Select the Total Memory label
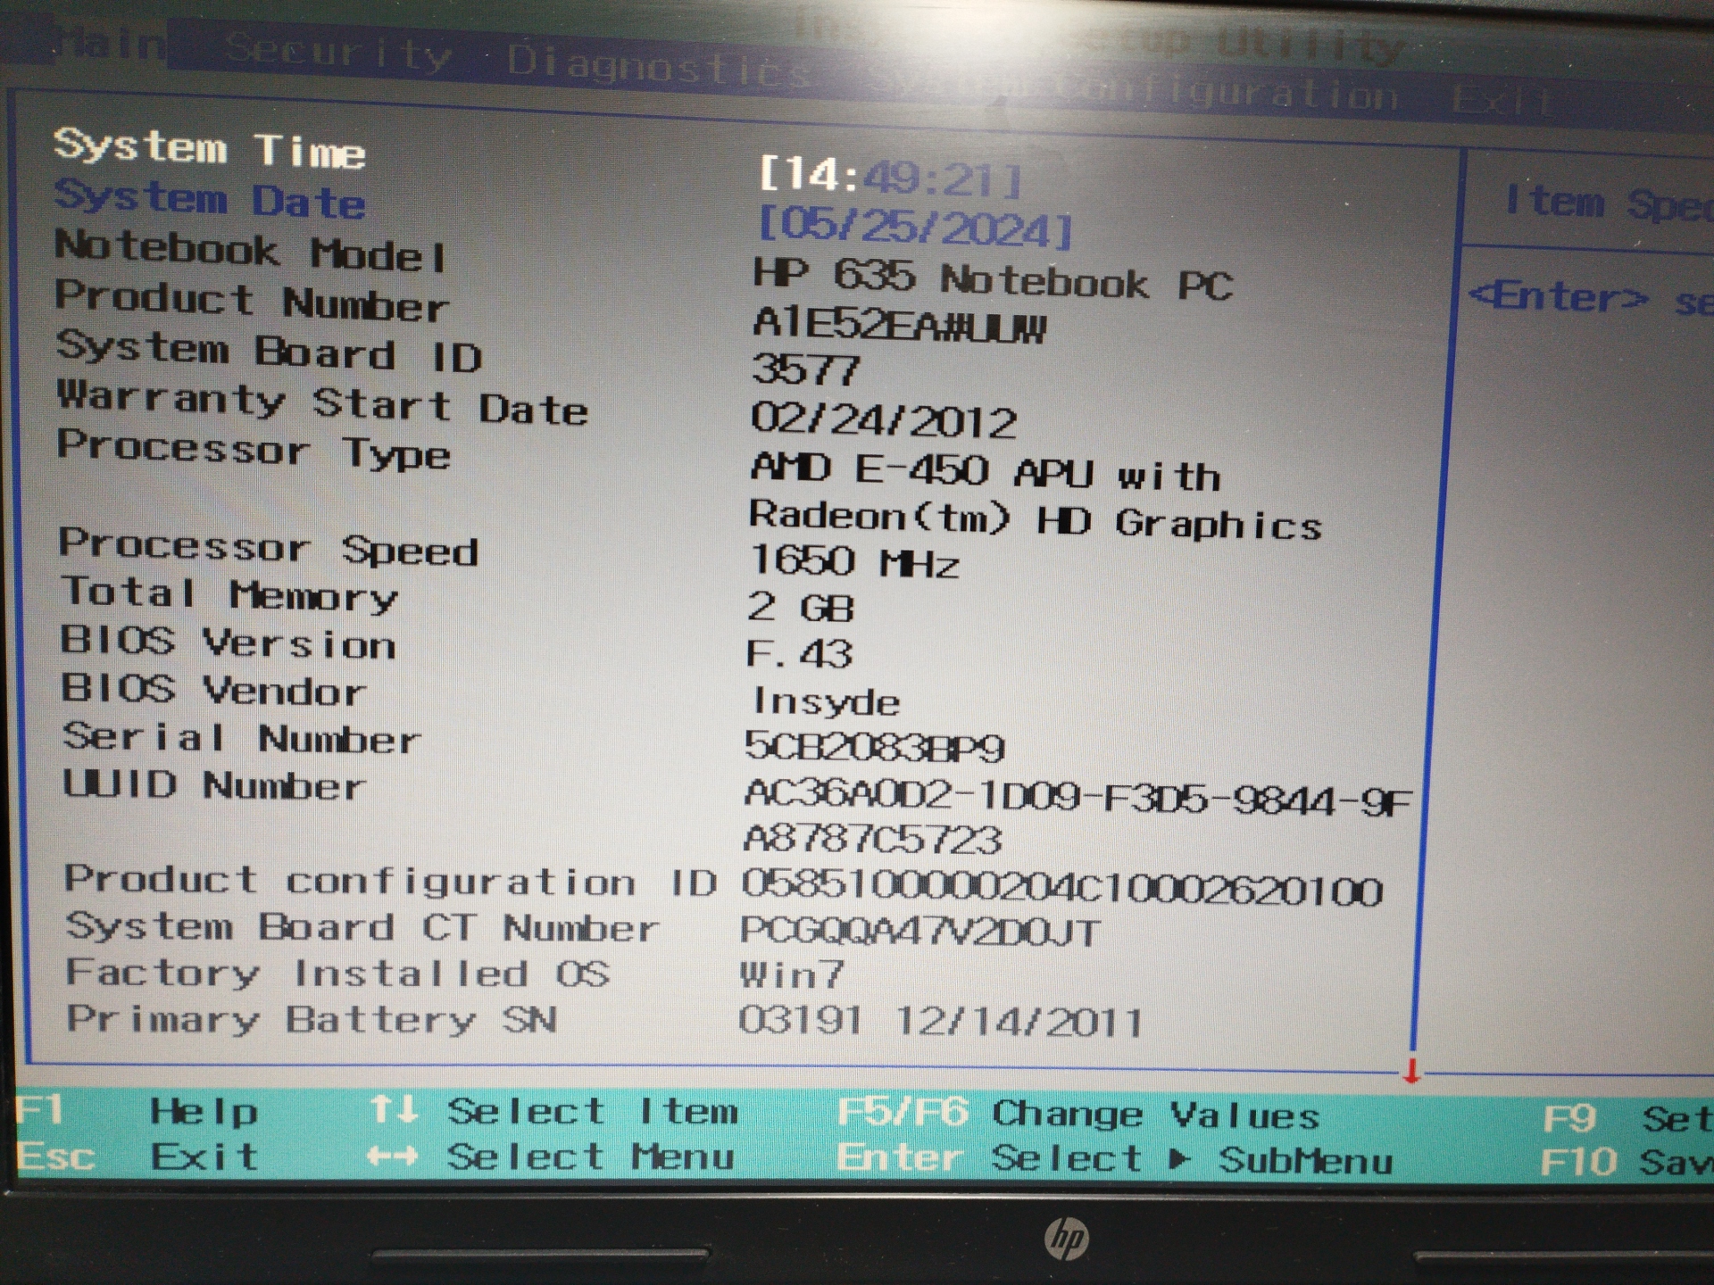1714x1285 pixels. pos(229,596)
